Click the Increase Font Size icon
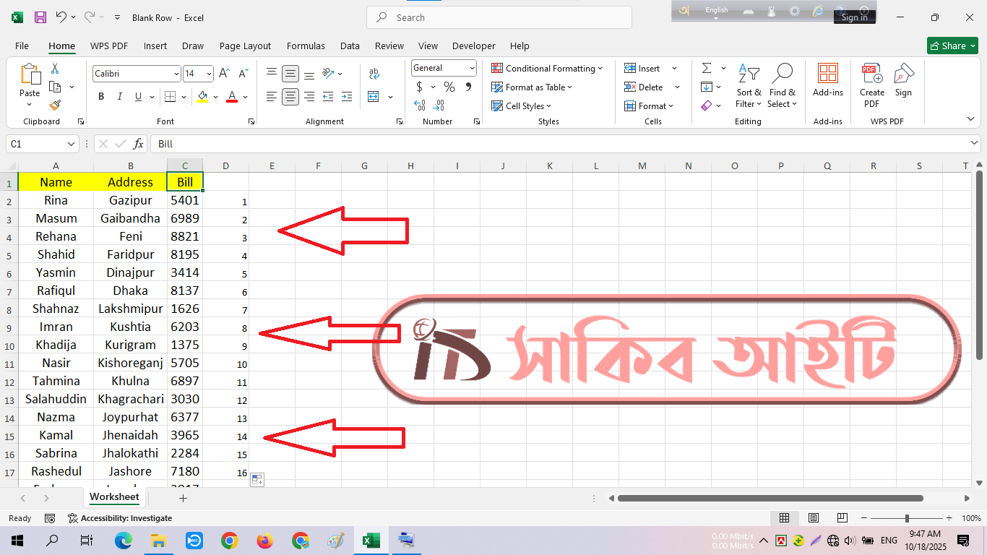The image size is (987, 555). click(x=224, y=74)
